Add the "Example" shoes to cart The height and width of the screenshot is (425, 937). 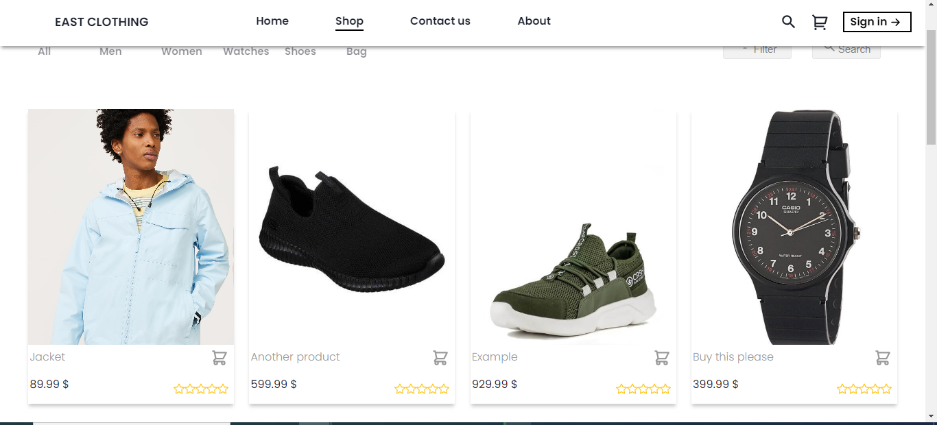[x=661, y=357]
